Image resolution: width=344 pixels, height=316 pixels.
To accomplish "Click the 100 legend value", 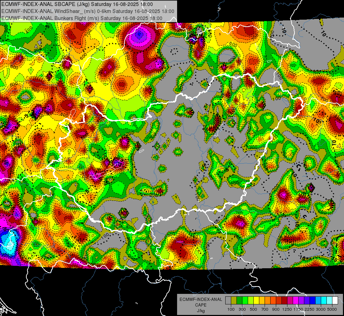I will (231, 309).
